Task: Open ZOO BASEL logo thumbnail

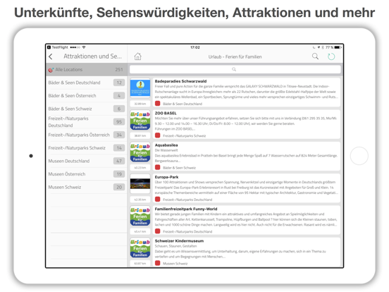Action: tap(140, 121)
